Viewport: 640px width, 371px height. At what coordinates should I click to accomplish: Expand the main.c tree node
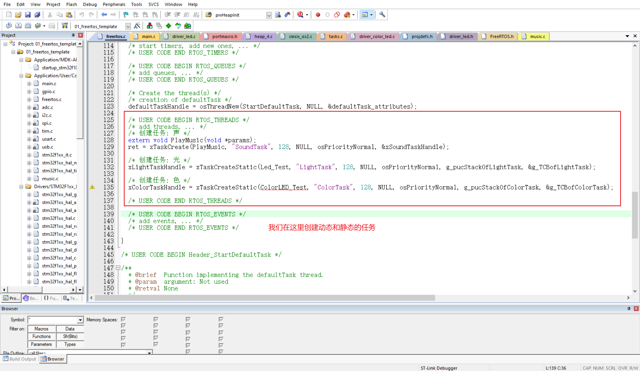[x=29, y=84]
